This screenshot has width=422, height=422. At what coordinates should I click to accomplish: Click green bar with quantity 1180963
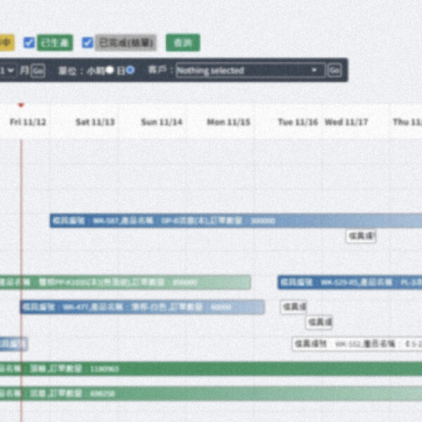point(211,369)
